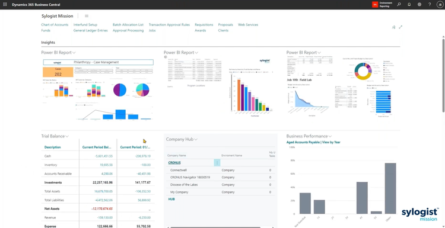Select Diocese of the Lakes row
This screenshot has width=445, height=228.
(221, 185)
